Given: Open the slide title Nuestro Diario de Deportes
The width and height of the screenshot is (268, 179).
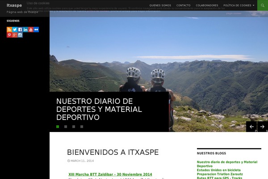Looking at the screenshot, I should pos(99,109).
